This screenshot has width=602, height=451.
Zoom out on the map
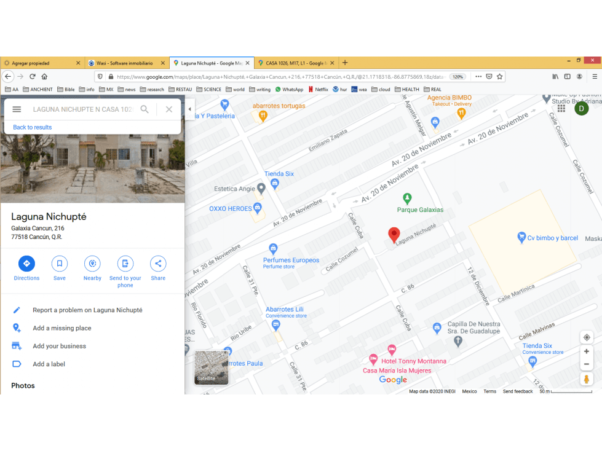pos(587,364)
